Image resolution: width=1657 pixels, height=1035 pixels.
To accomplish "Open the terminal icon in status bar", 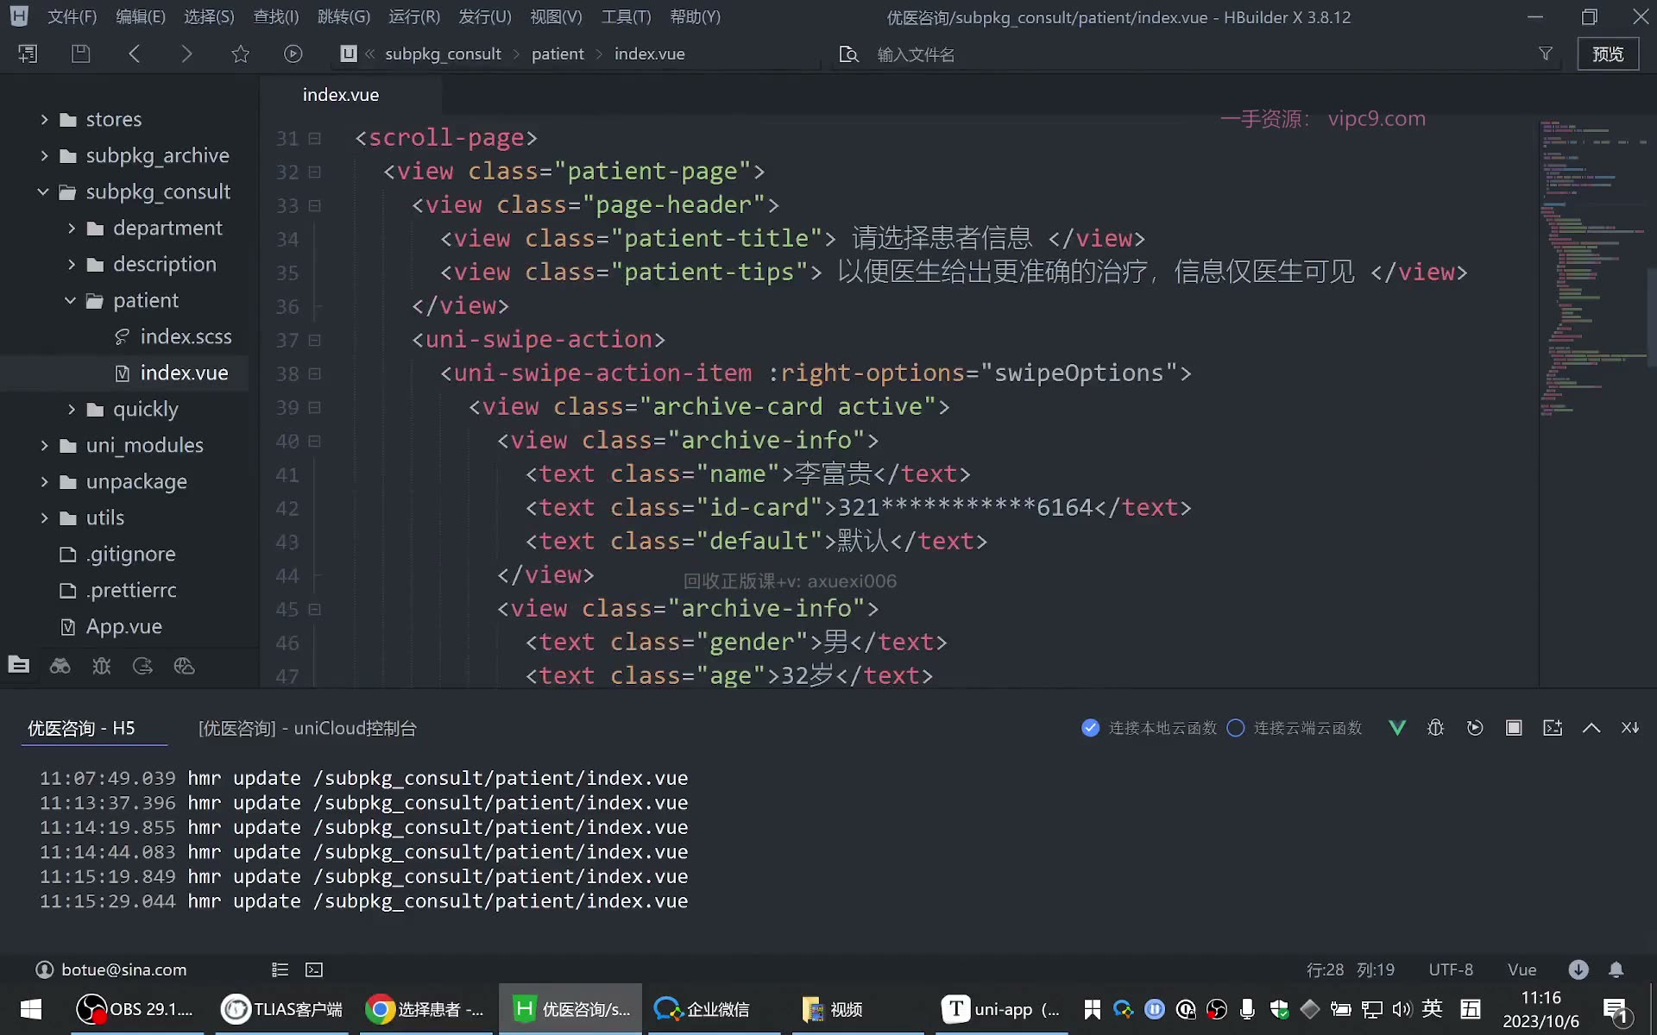I will [x=314, y=969].
